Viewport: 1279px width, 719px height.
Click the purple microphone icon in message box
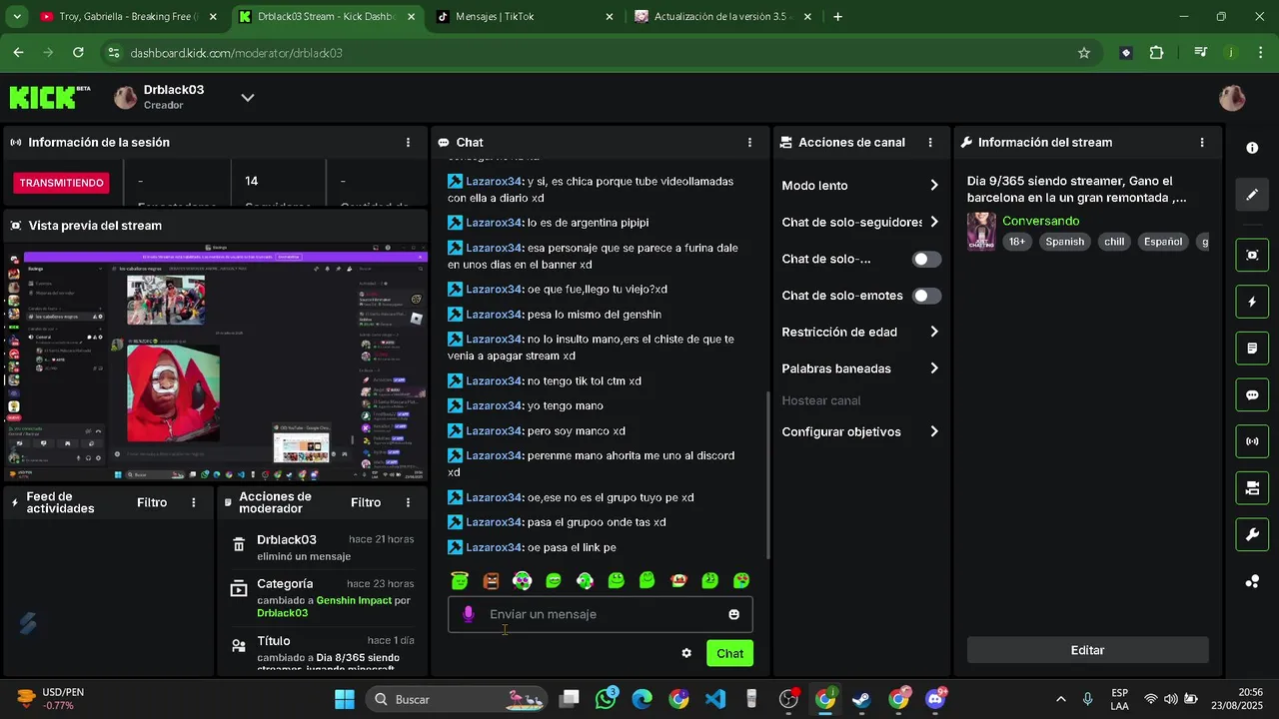point(468,614)
